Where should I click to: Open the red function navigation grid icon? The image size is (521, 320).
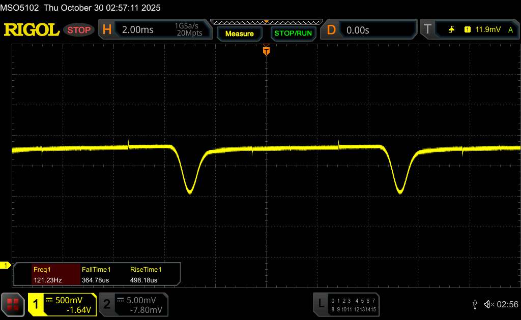[13, 304]
